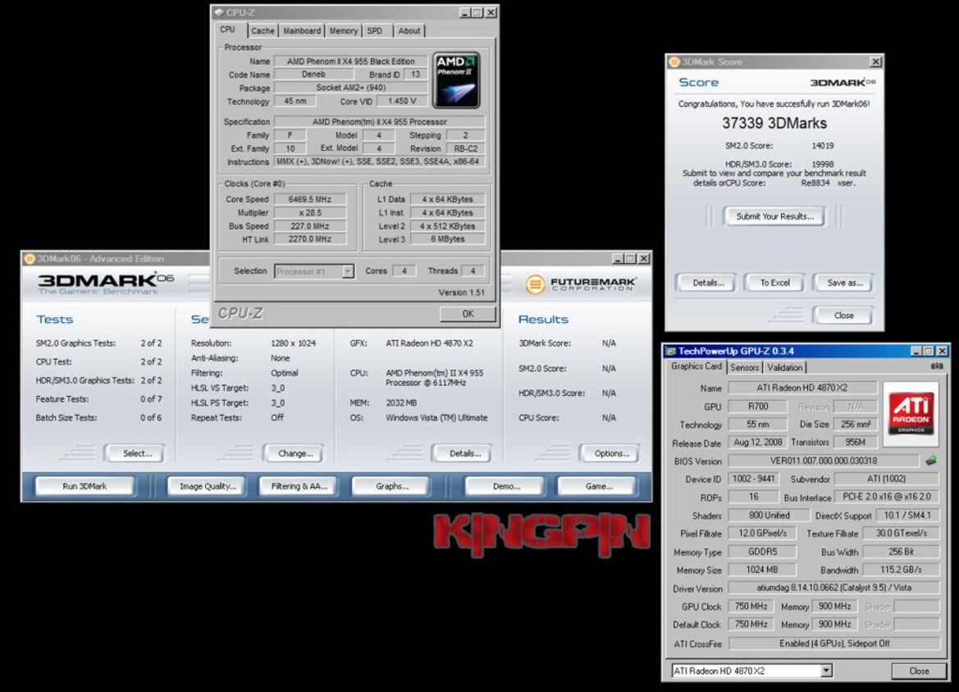This screenshot has height=692, width=959.
Task: Switch to the SPD tab in CPU-Z
Action: click(375, 30)
